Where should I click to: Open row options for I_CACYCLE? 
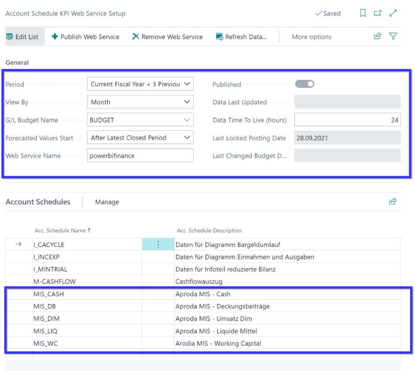click(x=158, y=245)
